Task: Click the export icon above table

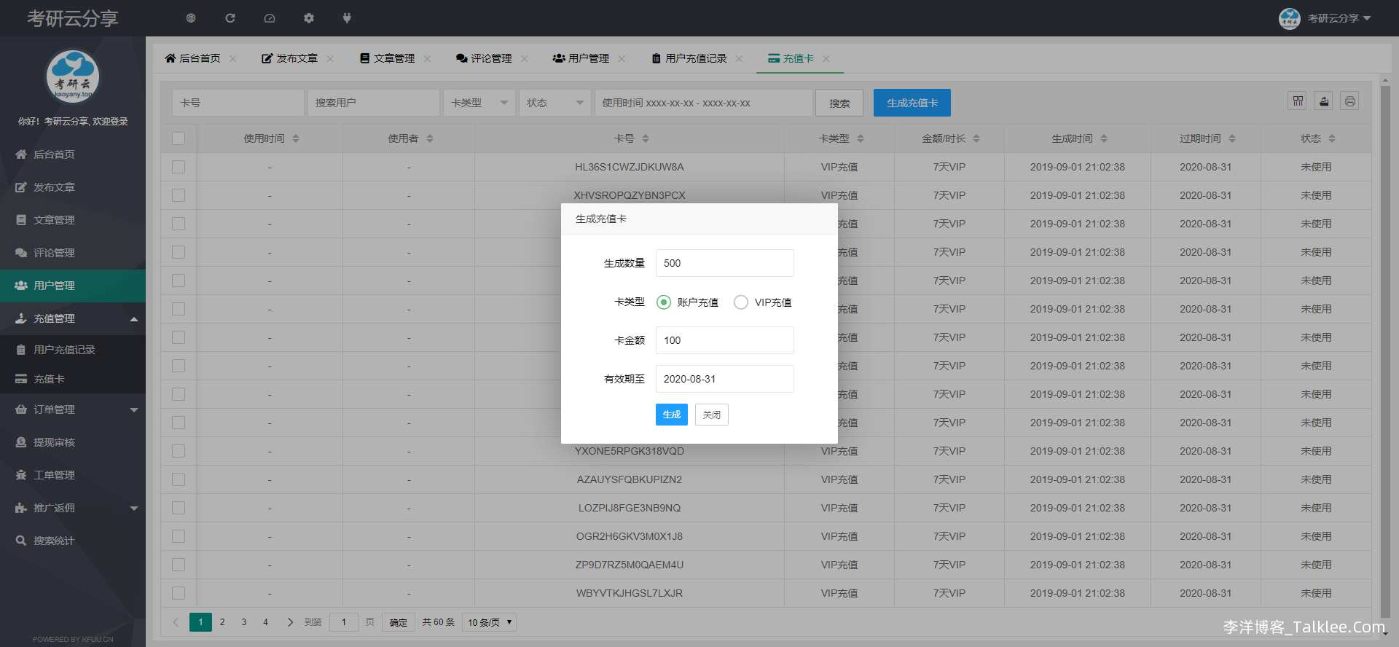Action: 1324,101
